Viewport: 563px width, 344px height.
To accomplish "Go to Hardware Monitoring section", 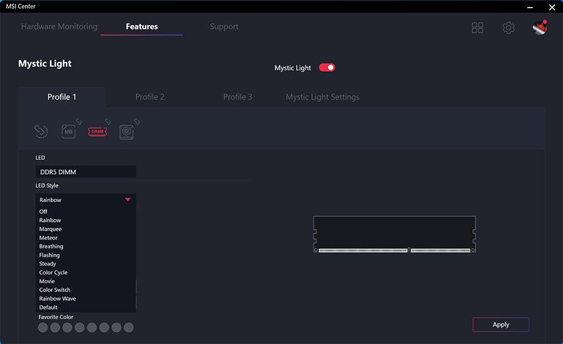I will pyautogui.click(x=59, y=27).
